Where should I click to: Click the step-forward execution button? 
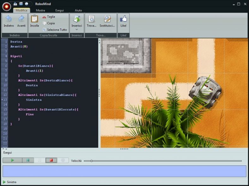[x=28, y=160]
